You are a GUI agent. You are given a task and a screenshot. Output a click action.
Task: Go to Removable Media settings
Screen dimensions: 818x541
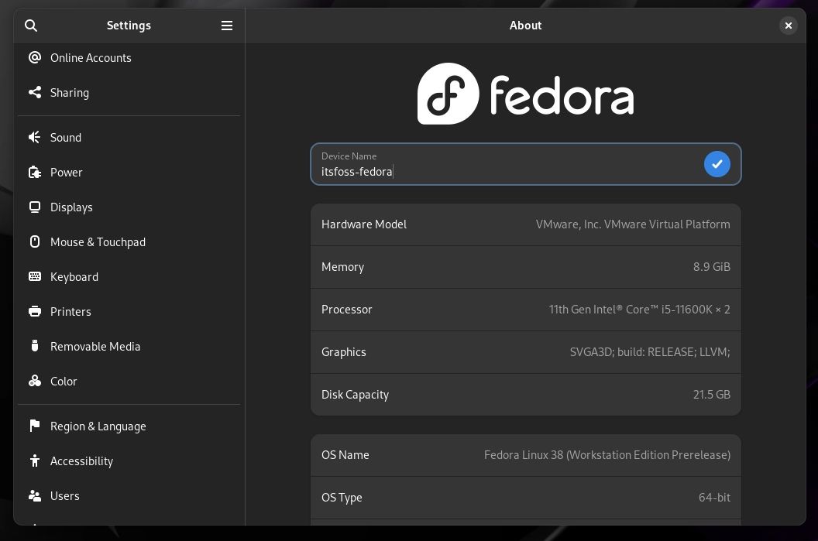129,347
